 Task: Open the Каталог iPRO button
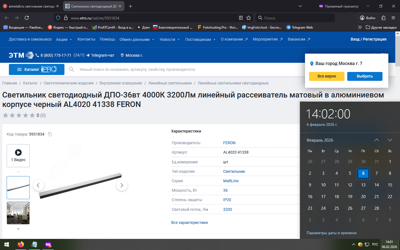[x=37, y=69]
